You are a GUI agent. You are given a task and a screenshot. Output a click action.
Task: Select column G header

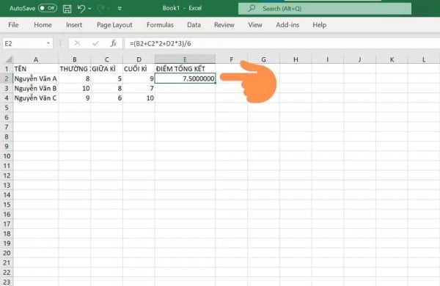(x=263, y=59)
